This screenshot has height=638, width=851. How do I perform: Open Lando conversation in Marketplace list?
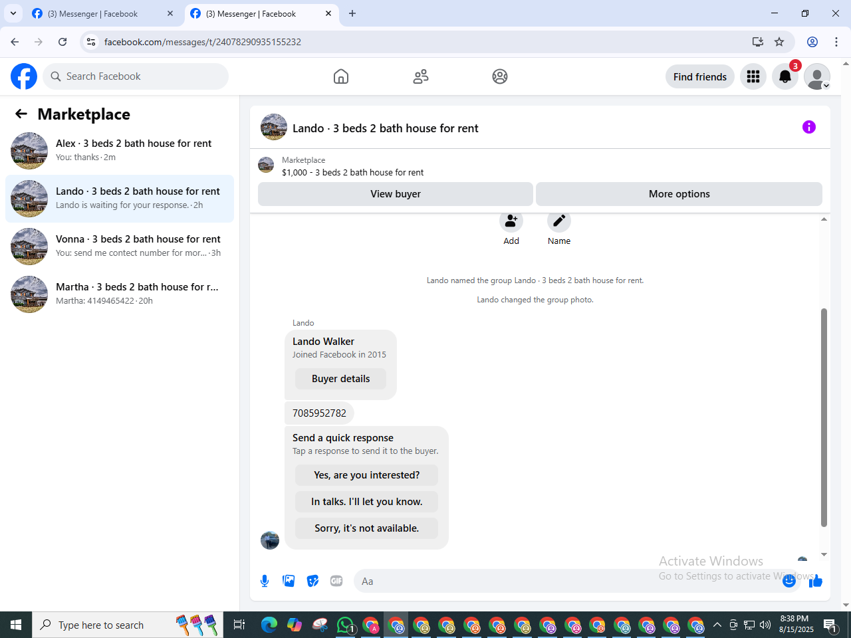pyautogui.click(x=120, y=199)
